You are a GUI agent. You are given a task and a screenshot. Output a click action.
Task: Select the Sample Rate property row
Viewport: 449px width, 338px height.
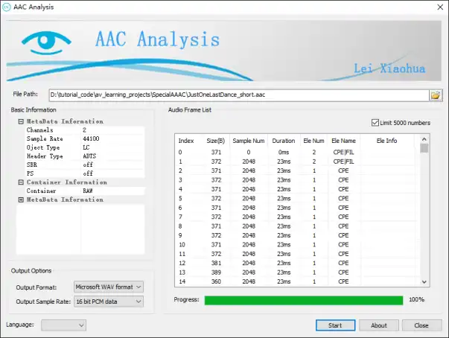tap(85, 138)
